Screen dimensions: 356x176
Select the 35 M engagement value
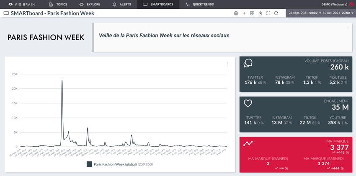point(340,107)
